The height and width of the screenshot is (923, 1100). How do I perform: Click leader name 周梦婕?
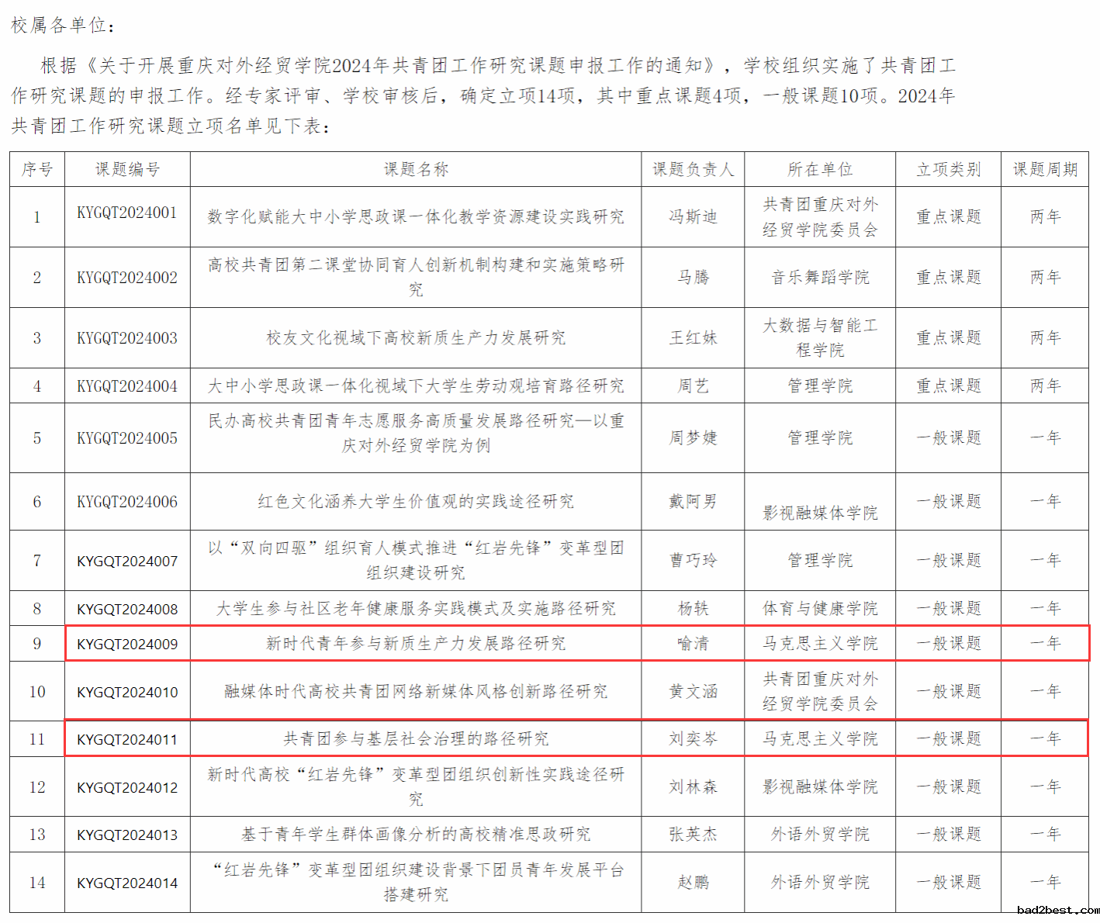(x=693, y=438)
